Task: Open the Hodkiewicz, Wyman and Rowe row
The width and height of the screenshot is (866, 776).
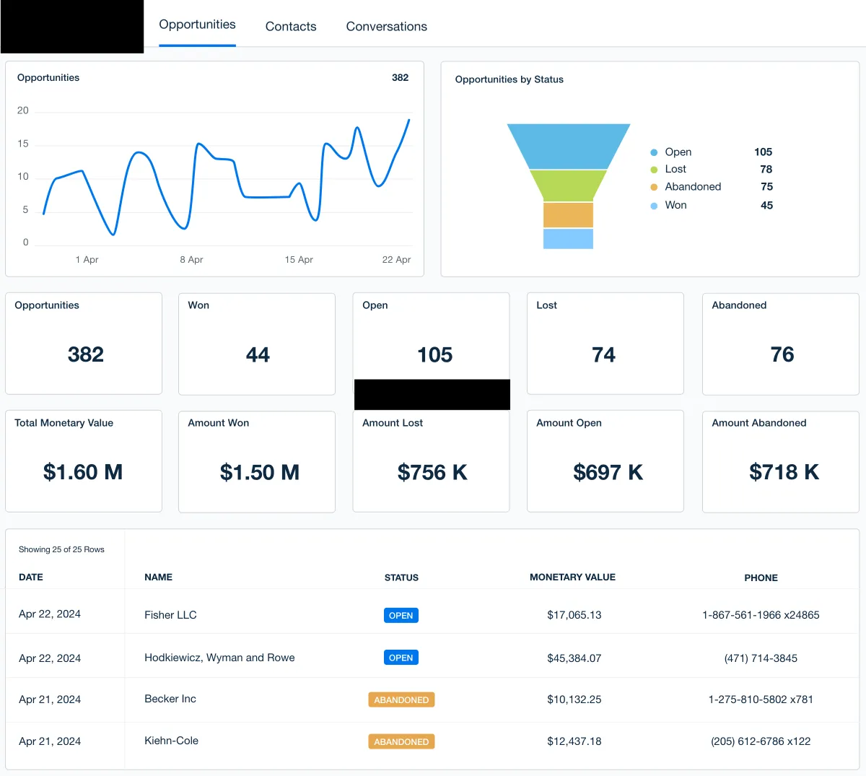Action: 432,657
